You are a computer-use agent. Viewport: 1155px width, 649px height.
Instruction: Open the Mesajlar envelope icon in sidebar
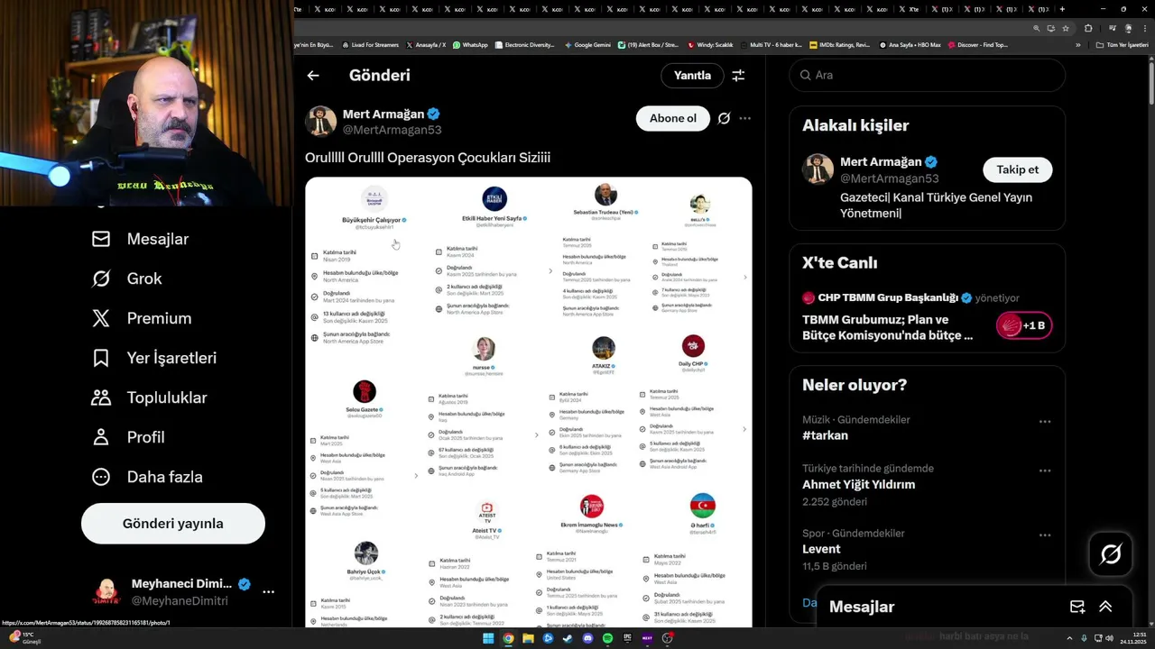(101, 239)
